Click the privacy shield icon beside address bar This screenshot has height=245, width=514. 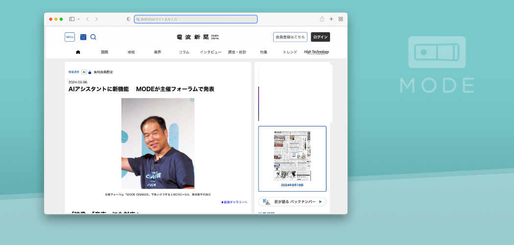click(129, 19)
